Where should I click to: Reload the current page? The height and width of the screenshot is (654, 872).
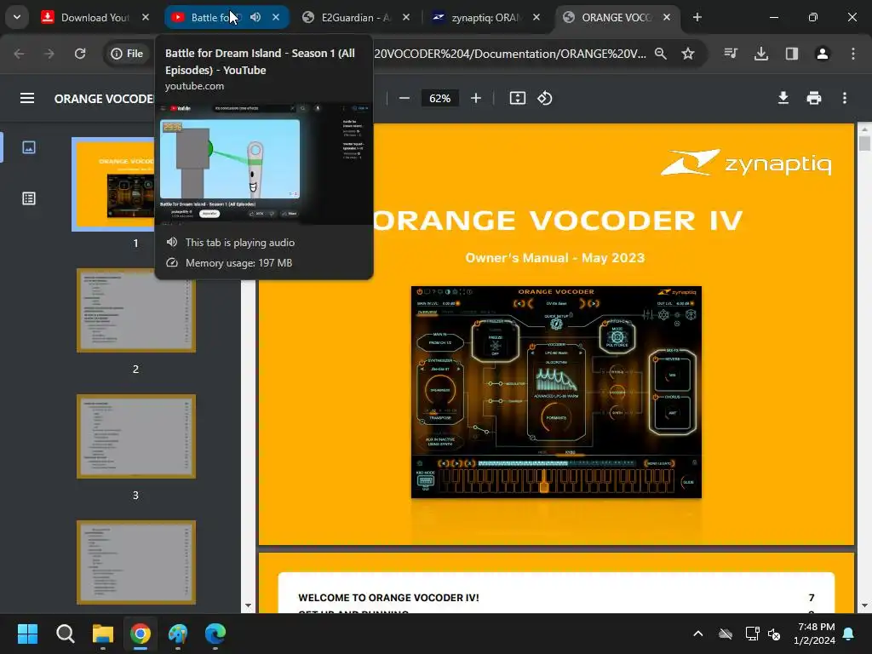(x=80, y=54)
